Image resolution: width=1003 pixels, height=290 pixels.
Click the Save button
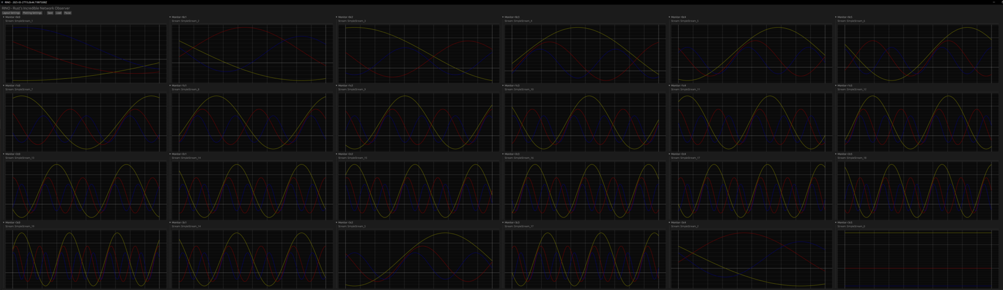coord(50,13)
